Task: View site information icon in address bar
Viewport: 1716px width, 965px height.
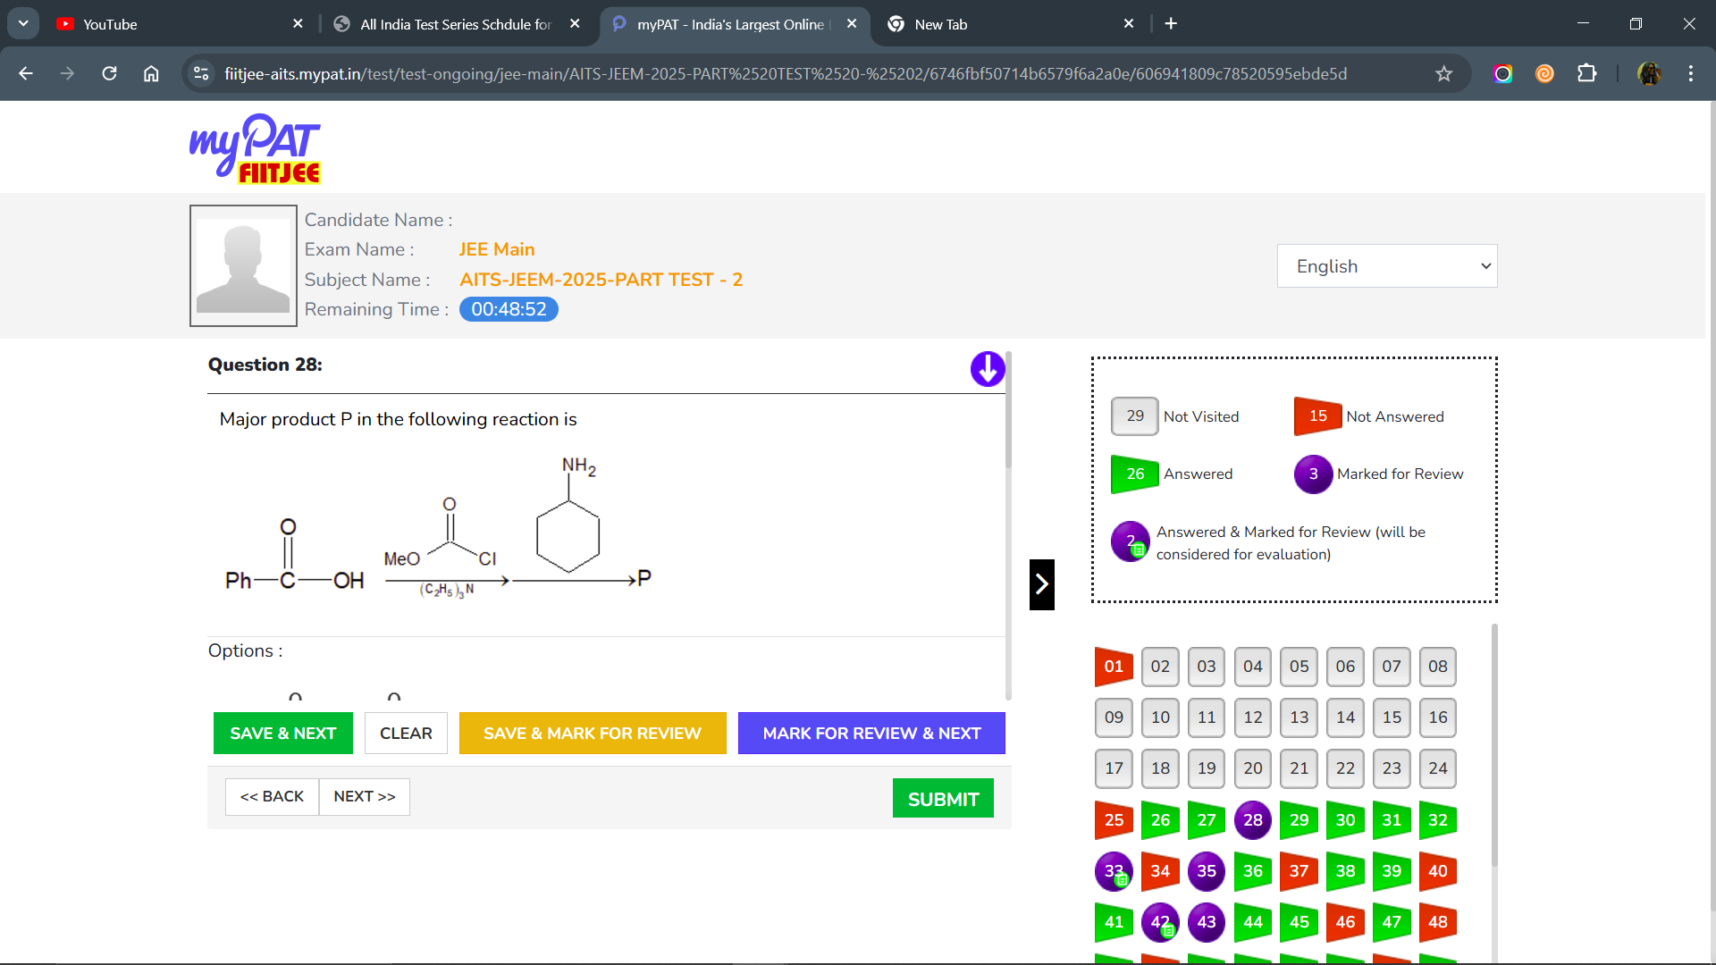Action: coord(202,73)
